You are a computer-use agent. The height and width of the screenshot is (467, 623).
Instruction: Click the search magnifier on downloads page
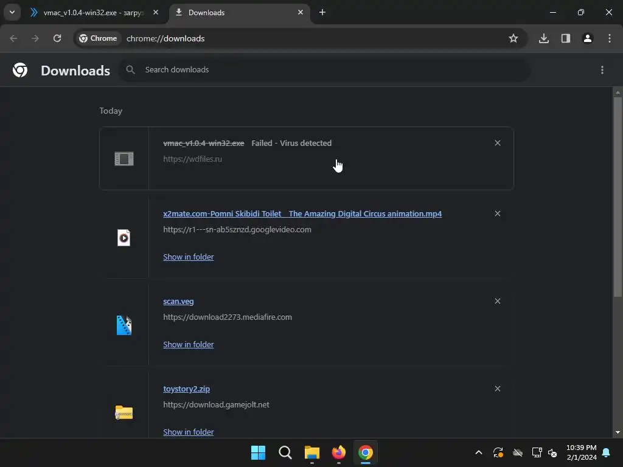tap(130, 69)
